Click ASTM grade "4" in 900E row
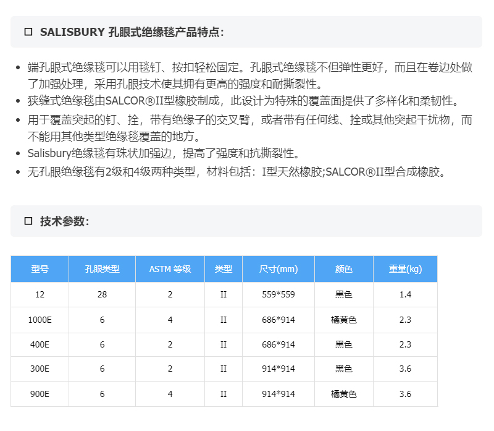This screenshot has height=431, width=494. 170,394
